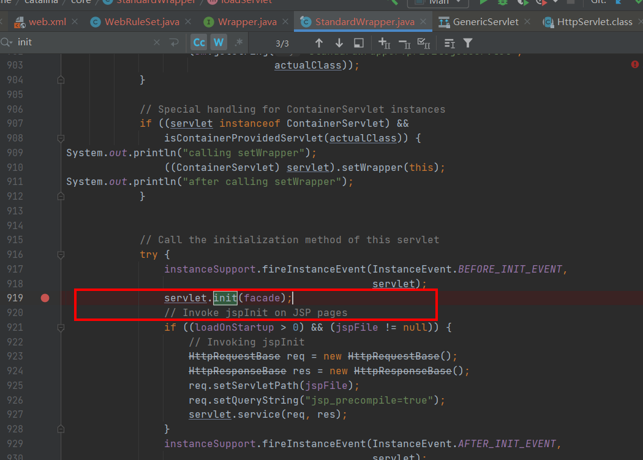The image size is (643, 460).
Task: Click 'AFTER_INIT_EVENT' constant on line 1081
Action: (x=507, y=443)
